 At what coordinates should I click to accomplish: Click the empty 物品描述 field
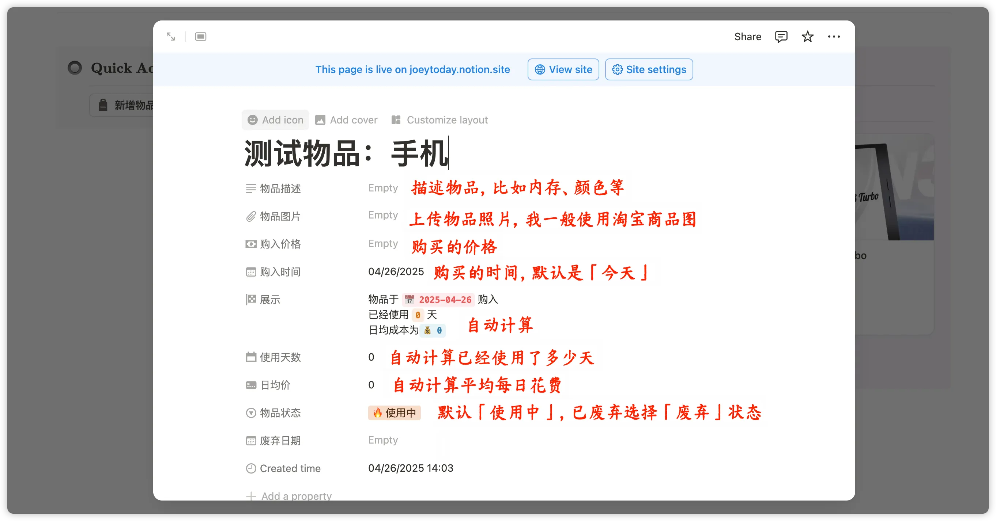[x=383, y=188]
